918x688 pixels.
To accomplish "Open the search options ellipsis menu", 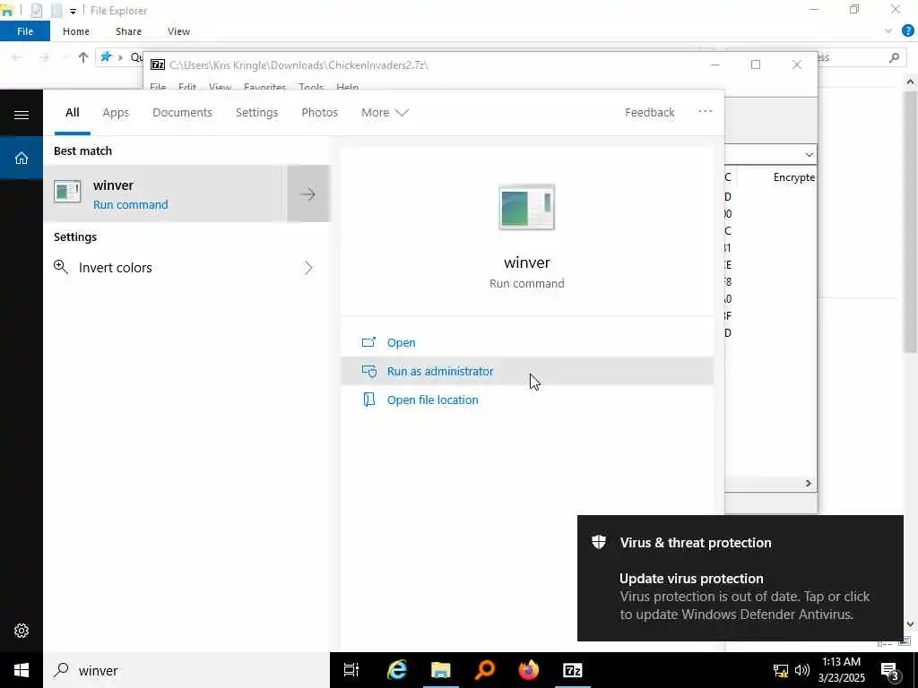I will pyautogui.click(x=706, y=111).
